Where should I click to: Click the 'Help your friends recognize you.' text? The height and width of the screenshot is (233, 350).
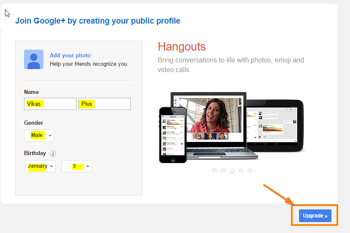click(x=89, y=64)
